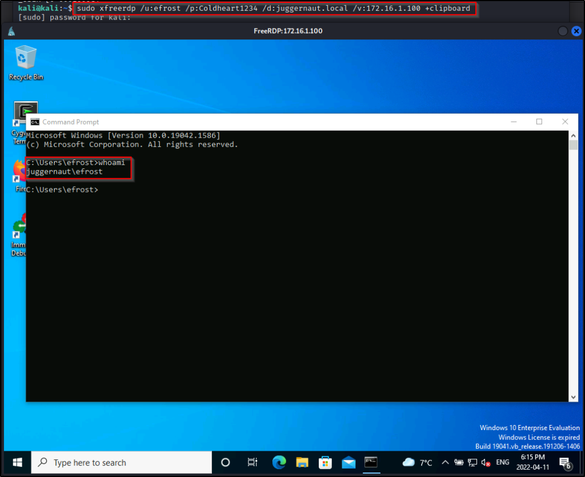
Task: Open the Command Prompt window system menu icon
Action: (35, 122)
